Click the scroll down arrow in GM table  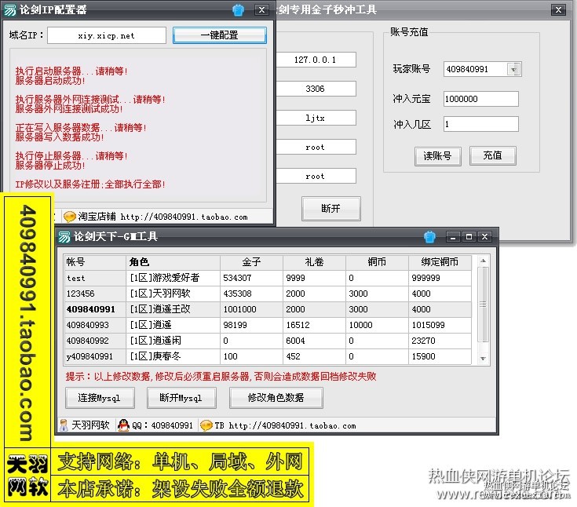click(483, 359)
